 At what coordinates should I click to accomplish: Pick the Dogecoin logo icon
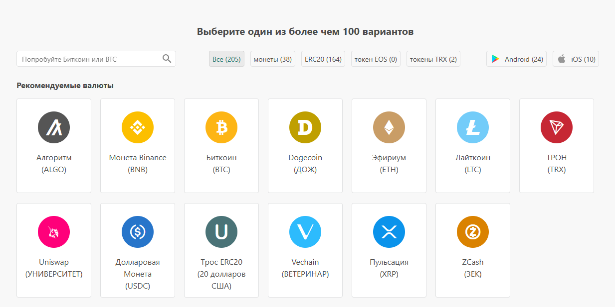(305, 127)
